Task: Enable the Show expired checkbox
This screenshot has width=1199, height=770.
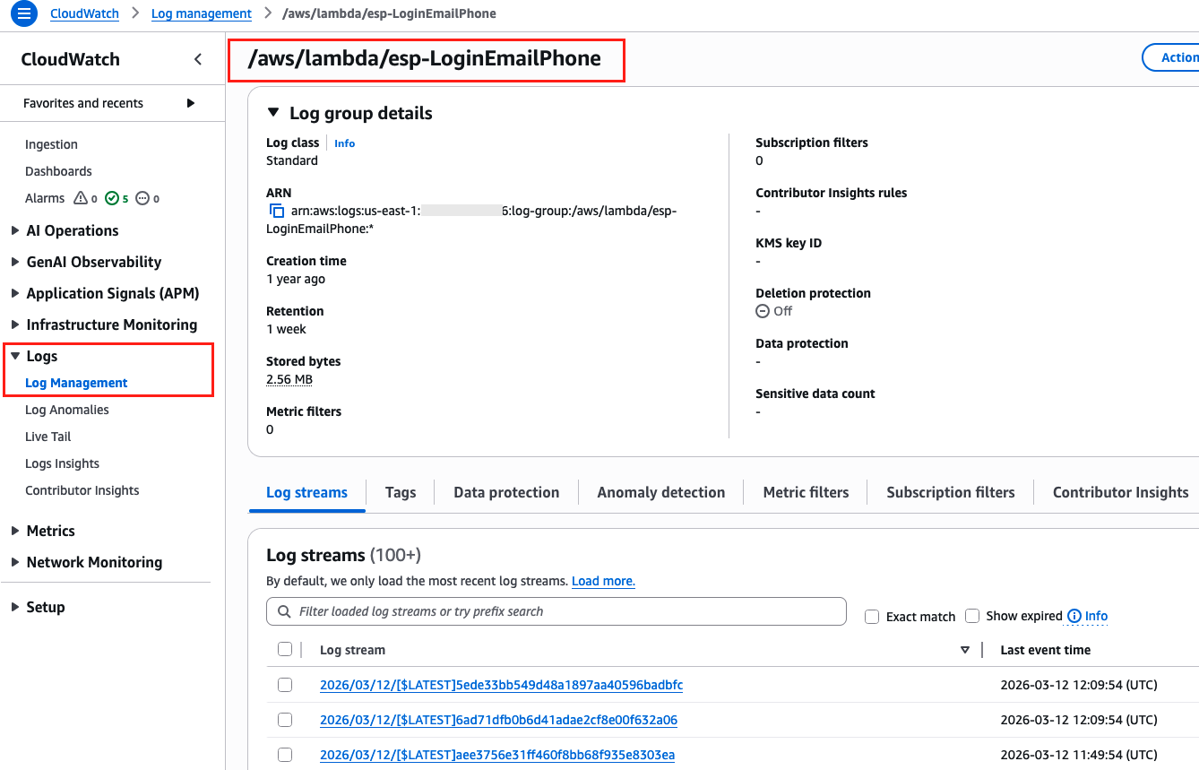Action: pos(972,616)
